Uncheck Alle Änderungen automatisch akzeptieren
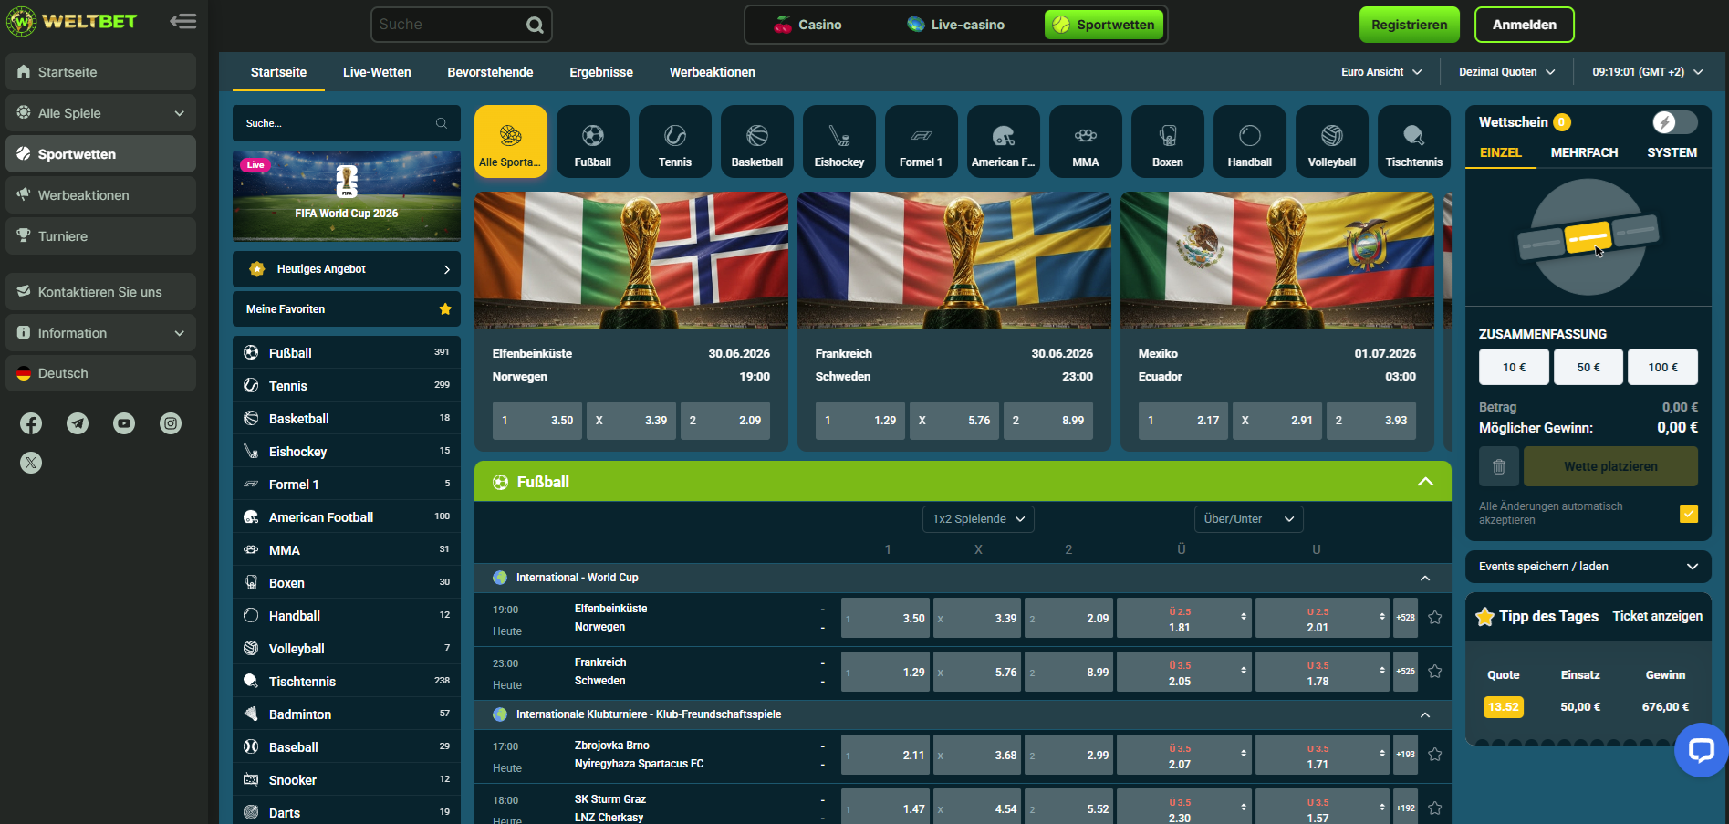This screenshot has width=1729, height=824. [x=1689, y=514]
